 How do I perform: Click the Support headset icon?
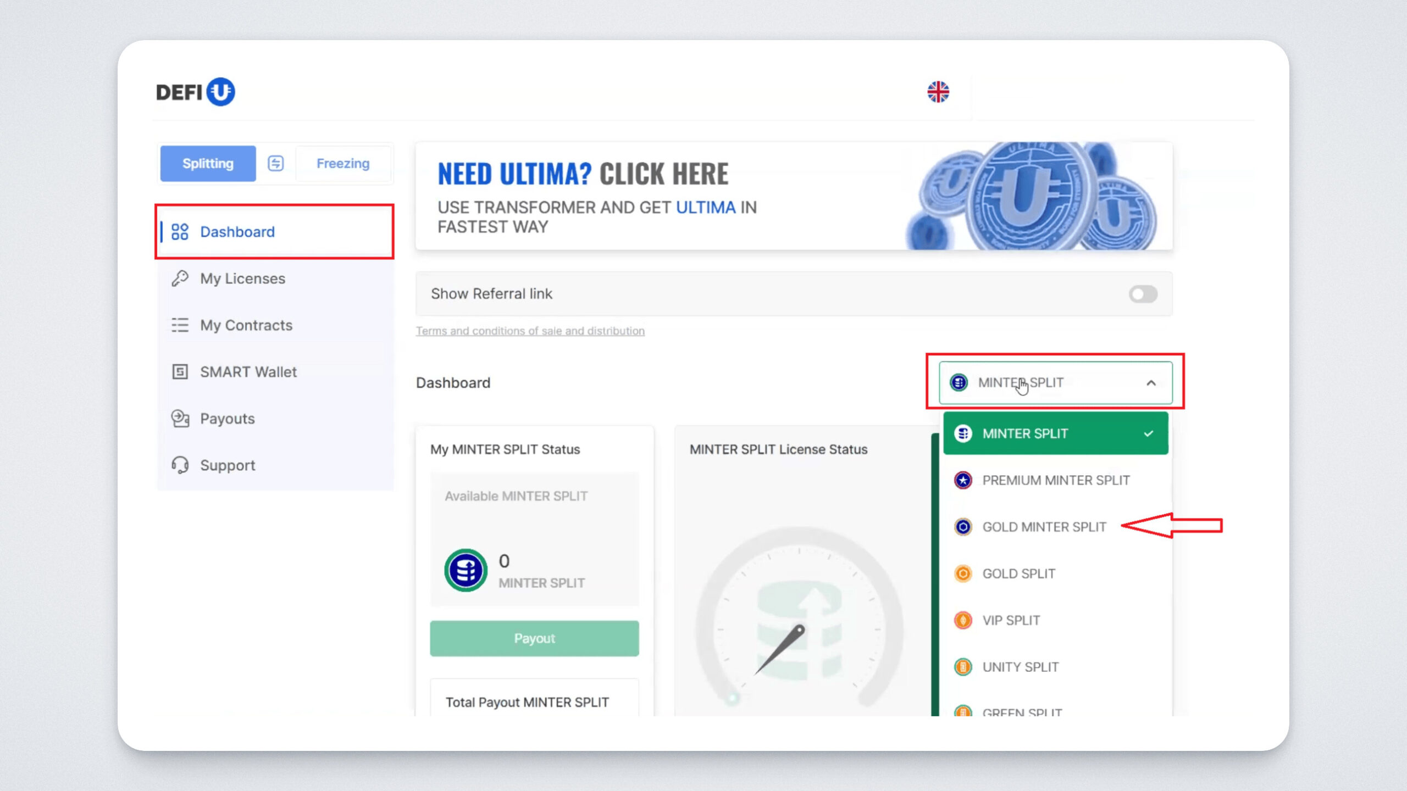coord(180,465)
